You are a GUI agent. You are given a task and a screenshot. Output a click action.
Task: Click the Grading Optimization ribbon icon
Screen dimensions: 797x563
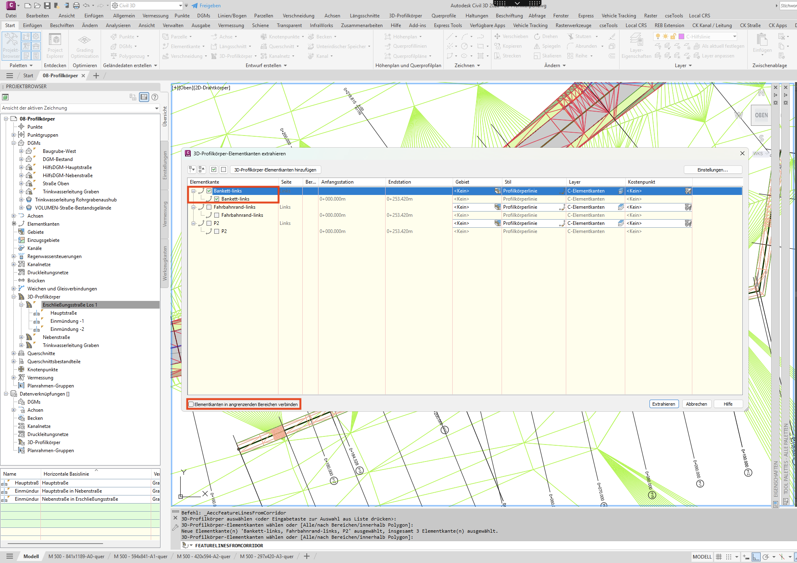coord(84,46)
